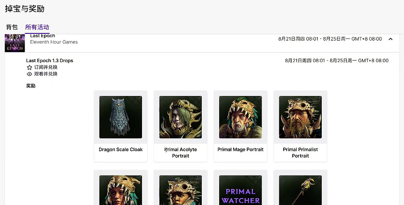This screenshot has height=205, width=404.
Task: Click the star icon beside 订阅并兑换
Action: 29,67
